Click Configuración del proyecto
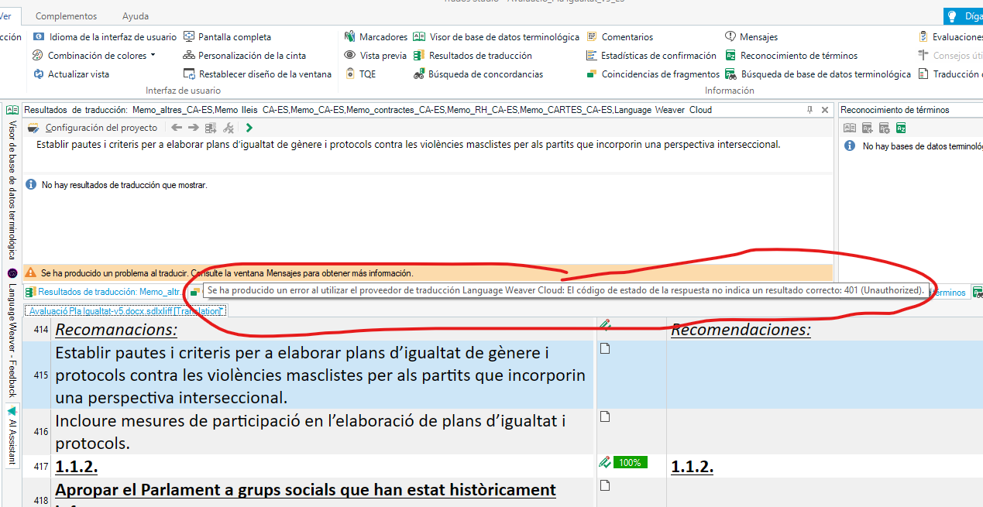Image resolution: width=983 pixels, height=507 pixels. coord(92,128)
